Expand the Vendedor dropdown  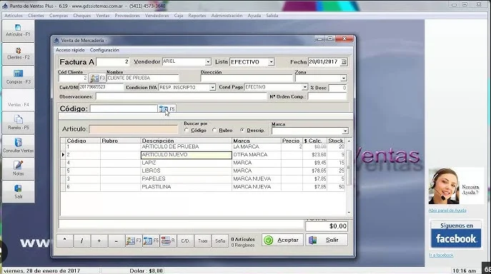coord(208,62)
